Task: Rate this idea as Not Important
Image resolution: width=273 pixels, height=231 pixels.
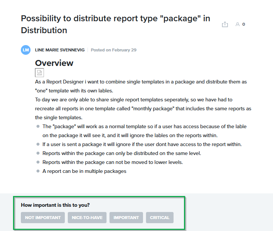Action: (x=43, y=218)
